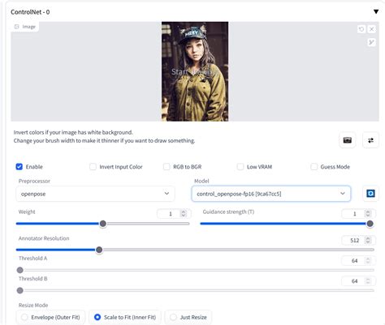The width and height of the screenshot is (385, 325).
Task: Check the Guess Mode option
Action: point(314,167)
